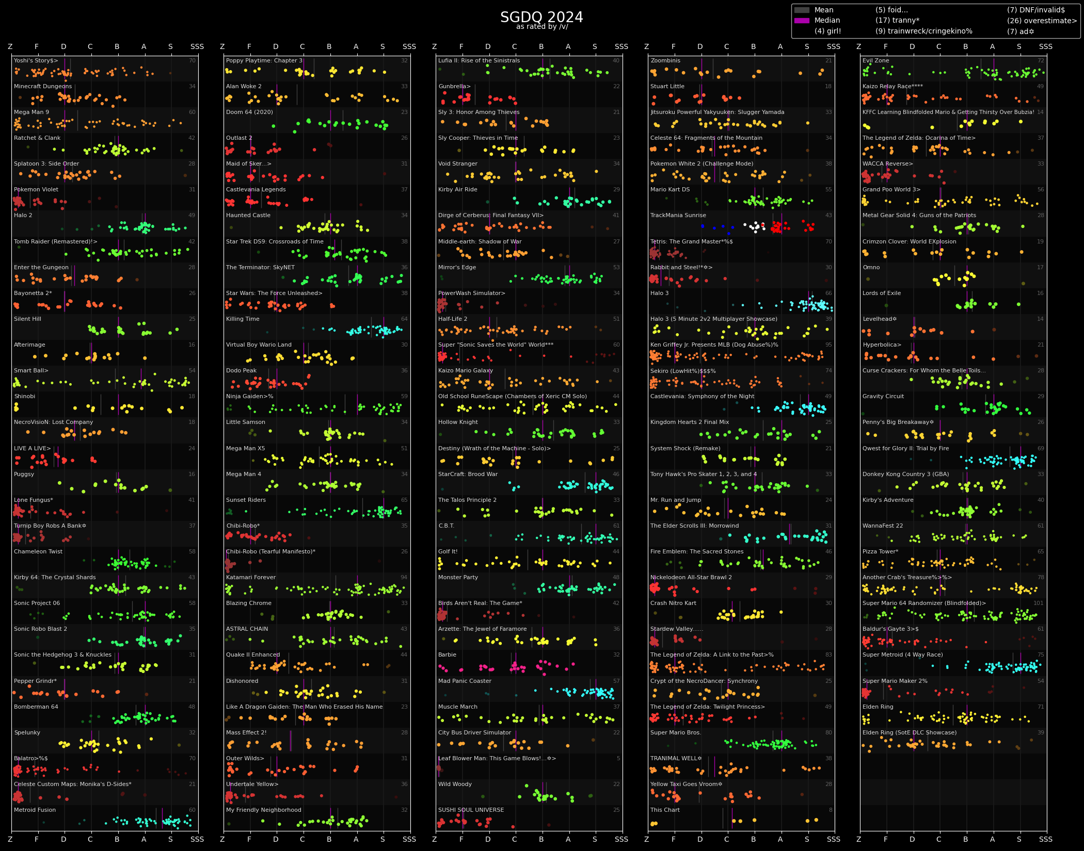Click the 'Metroid Fusion' row label

pyautogui.click(x=35, y=810)
